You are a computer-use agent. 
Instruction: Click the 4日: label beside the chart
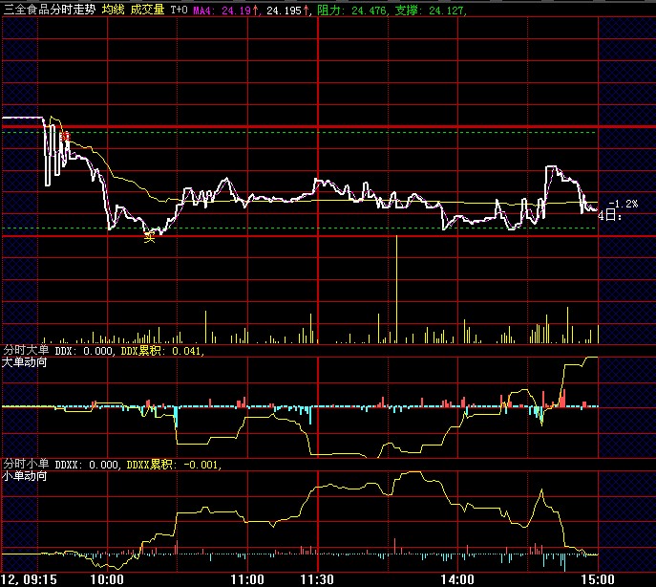click(609, 216)
